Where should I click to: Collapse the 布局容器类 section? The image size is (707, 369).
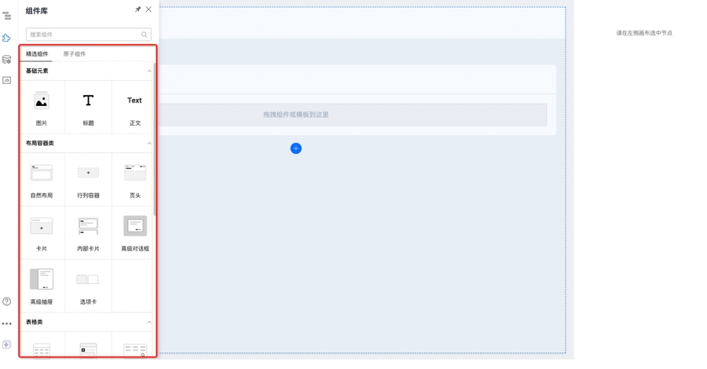point(149,144)
